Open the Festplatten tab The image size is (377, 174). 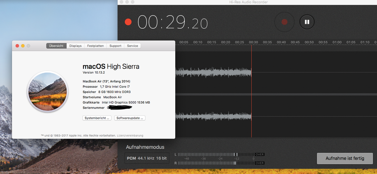tap(96, 46)
